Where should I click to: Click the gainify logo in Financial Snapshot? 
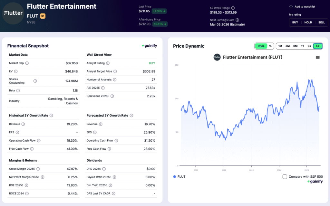click(149, 46)
